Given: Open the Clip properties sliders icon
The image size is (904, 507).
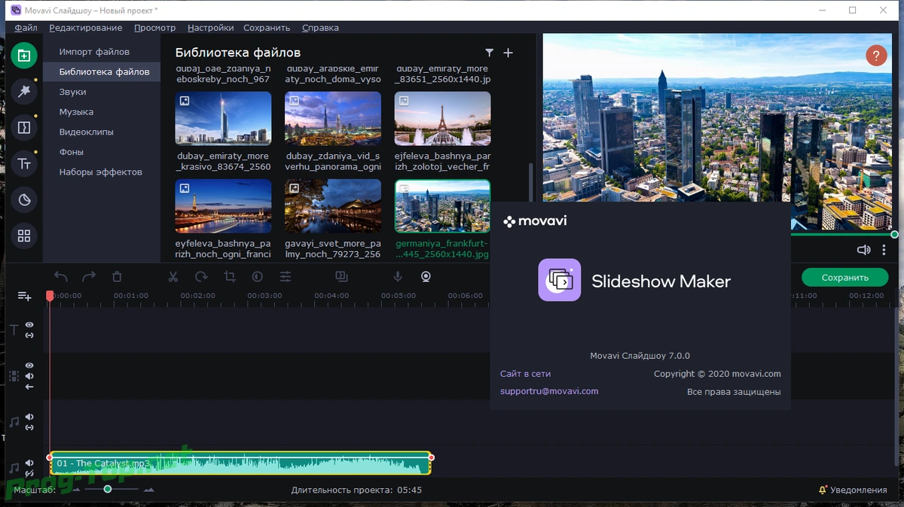Looking at the screenshot, I should tap(286, 277).
